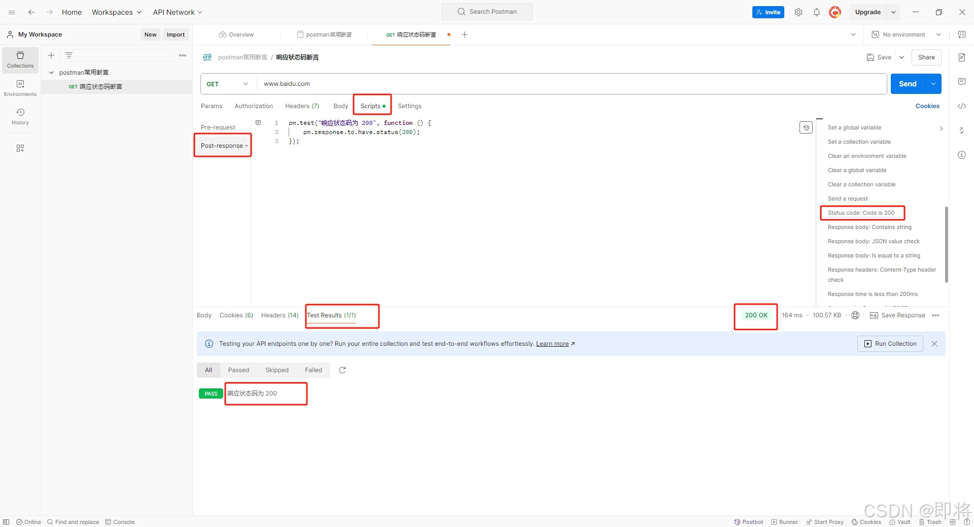The height and width of the screenshot is (527, 974).
Task: Open the Upgrade dropdown arrow
Action: tap(893, 12)
